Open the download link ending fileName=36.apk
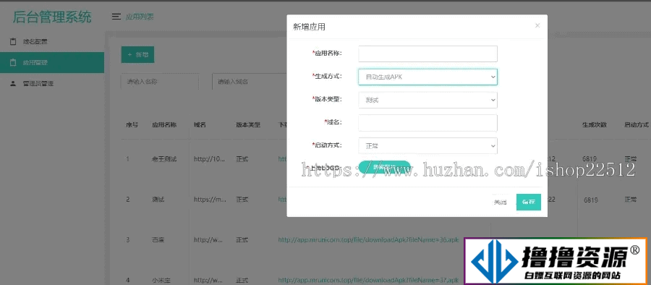The height and width of the screenshot is (285, 651). click(x=368, y=239)
